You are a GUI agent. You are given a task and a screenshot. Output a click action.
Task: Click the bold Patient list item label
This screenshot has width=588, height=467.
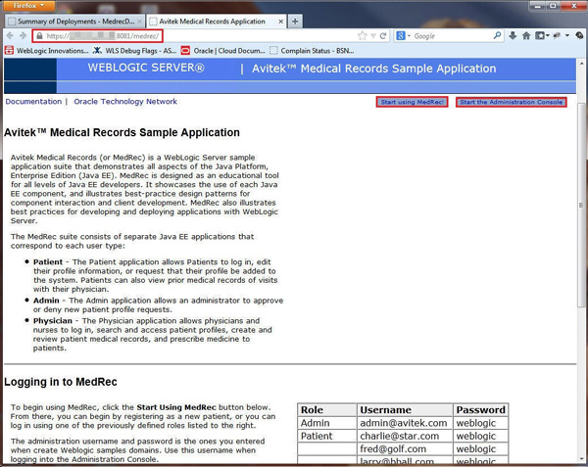click(48, 262)
